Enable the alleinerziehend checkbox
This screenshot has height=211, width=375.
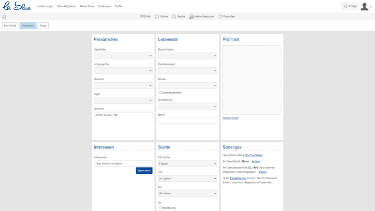coord(160,92)
